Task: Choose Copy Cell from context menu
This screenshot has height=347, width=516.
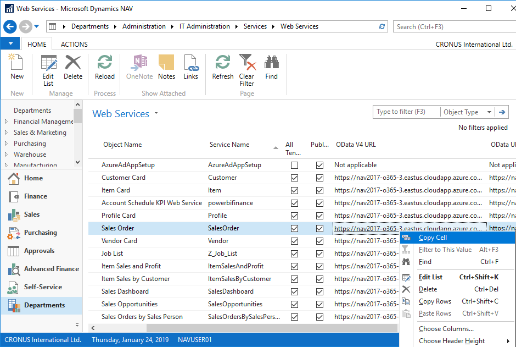Action: (457, 238)
